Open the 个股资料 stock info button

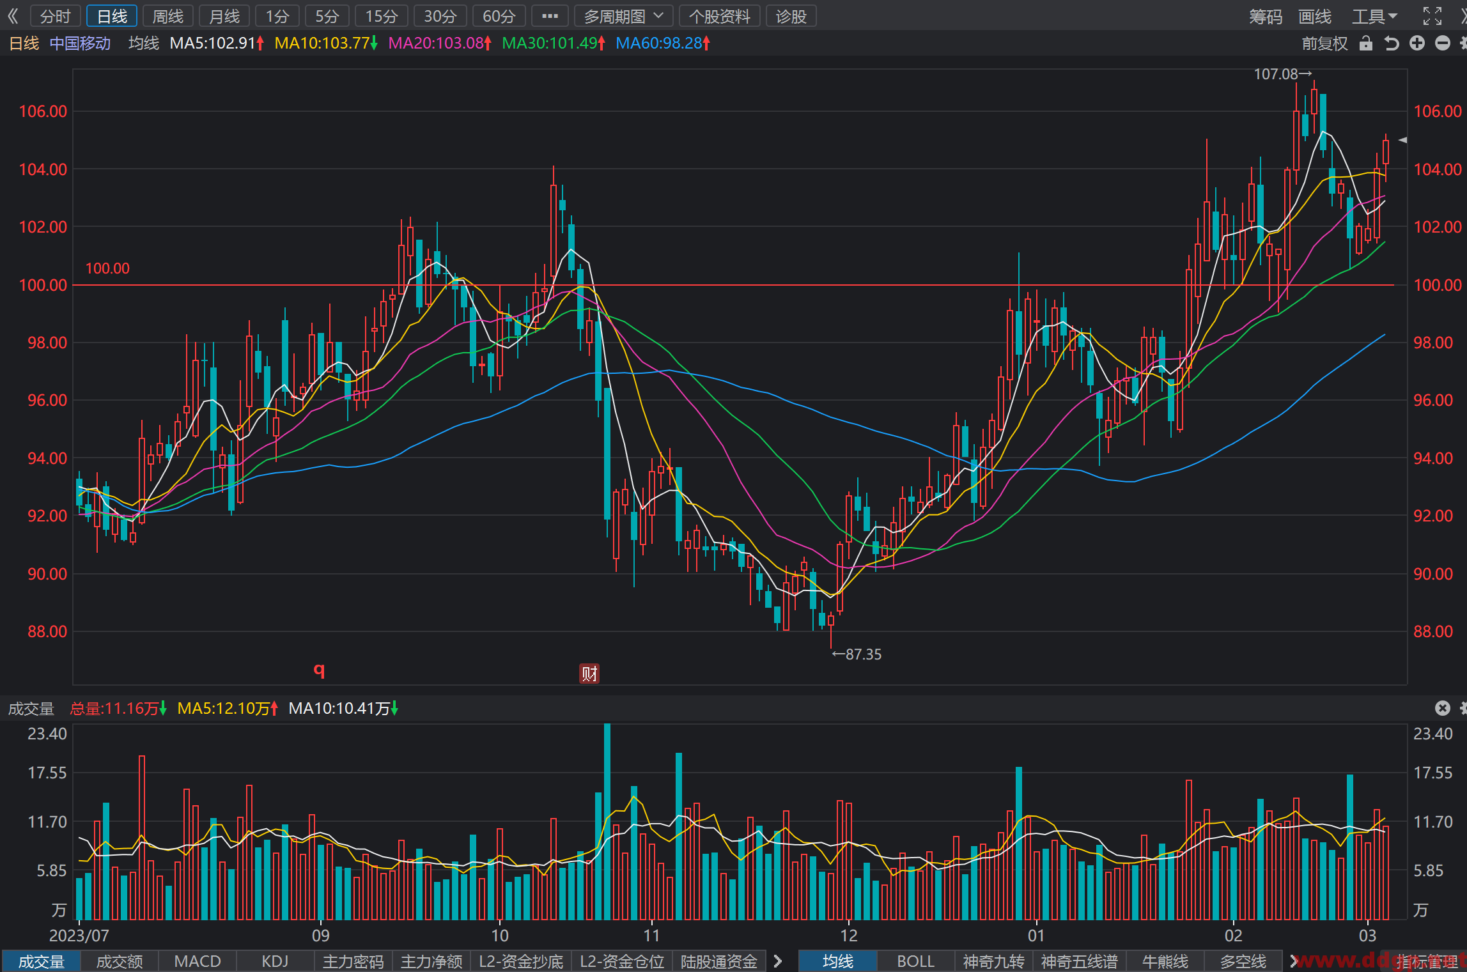719,16
